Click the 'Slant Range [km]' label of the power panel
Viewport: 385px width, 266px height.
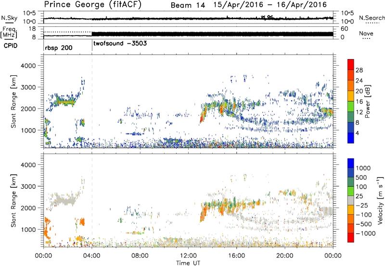click(x=13, y=101)
